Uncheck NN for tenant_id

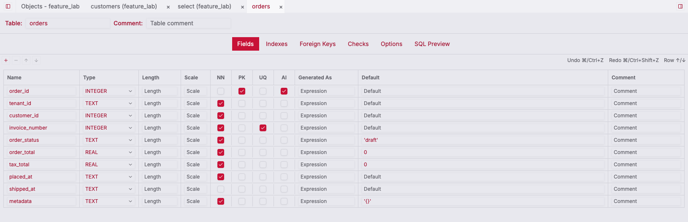click(221, 103)
